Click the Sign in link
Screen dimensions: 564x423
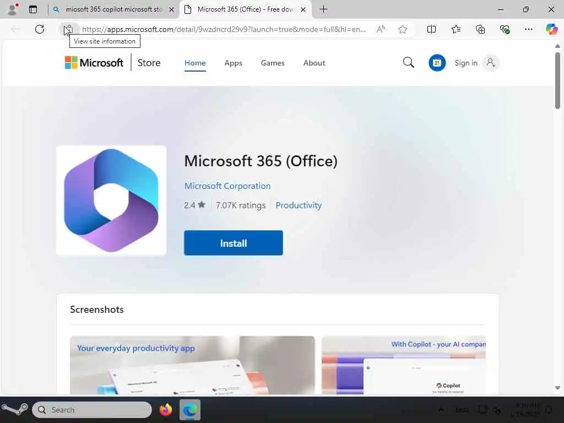466,63
